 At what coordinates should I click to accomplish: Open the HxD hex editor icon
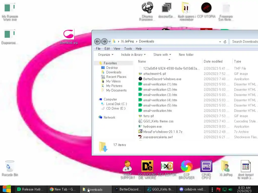[x=167, y=168]
